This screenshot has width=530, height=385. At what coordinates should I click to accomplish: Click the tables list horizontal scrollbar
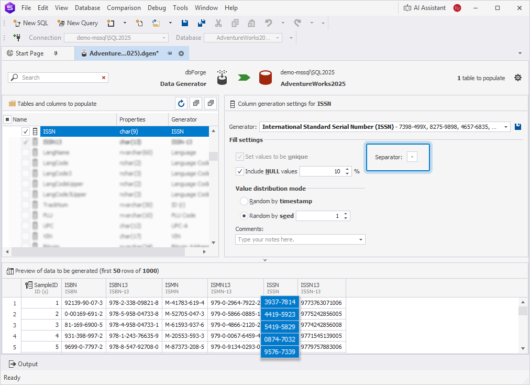coord(98,251)
